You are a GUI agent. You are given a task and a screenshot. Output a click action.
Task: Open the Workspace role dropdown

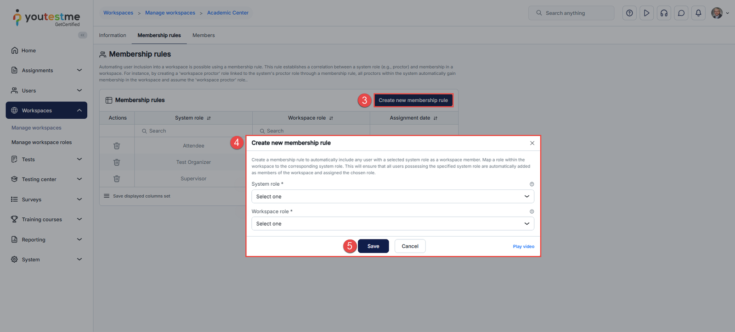coord(393,224)
